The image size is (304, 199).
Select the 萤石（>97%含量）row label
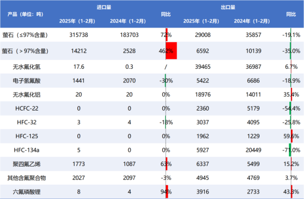pyautogui.click(x=25, y=51)
